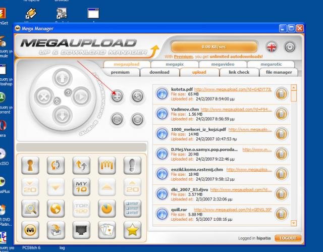Open the koteta.pdf megaupload link

point(233,89)
